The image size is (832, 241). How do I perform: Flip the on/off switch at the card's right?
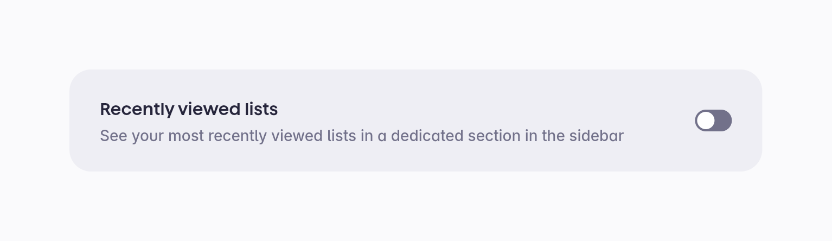pyautogui.click(x=713, y=120)
